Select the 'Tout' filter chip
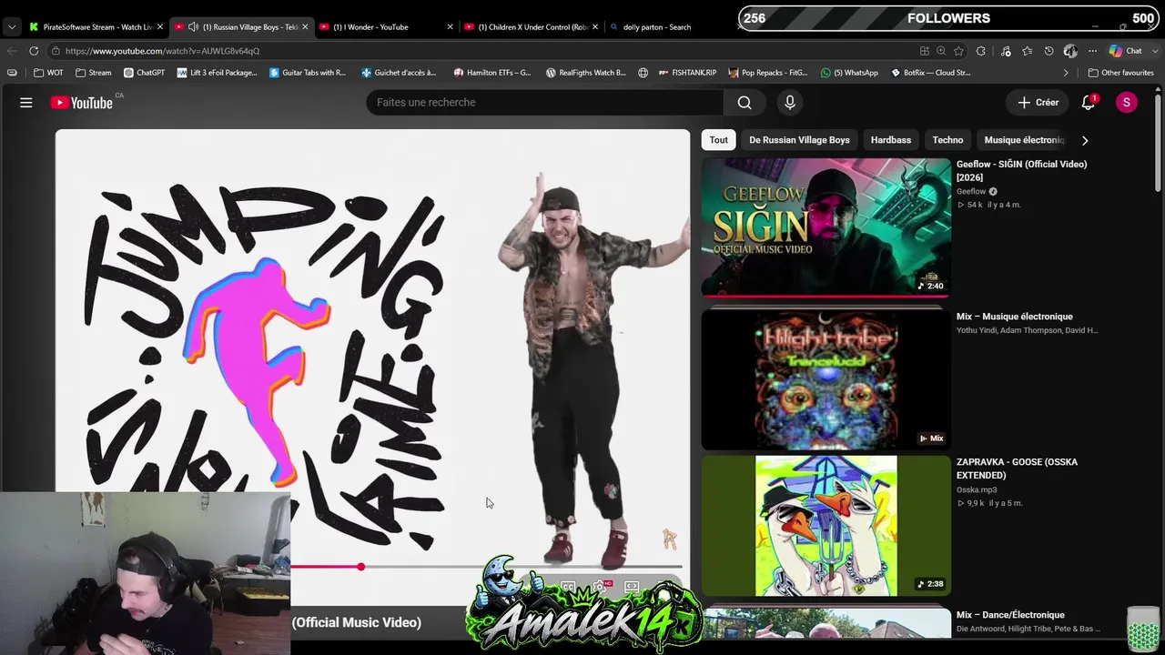The image size is (1165, 655). (x=719, y=140)
